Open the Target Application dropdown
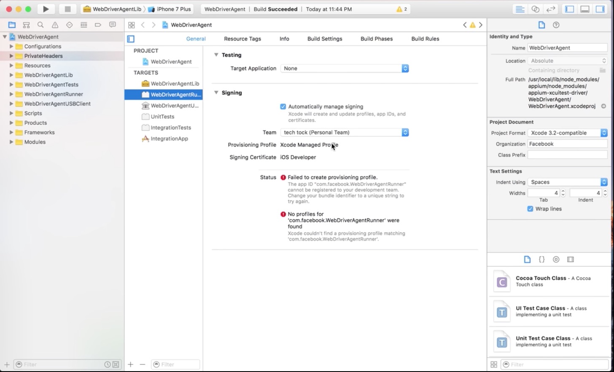Screen dimensions: 614x372 click(345, 68)
